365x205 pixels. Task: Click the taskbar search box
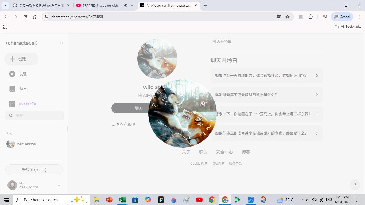[x=51, y=200]
